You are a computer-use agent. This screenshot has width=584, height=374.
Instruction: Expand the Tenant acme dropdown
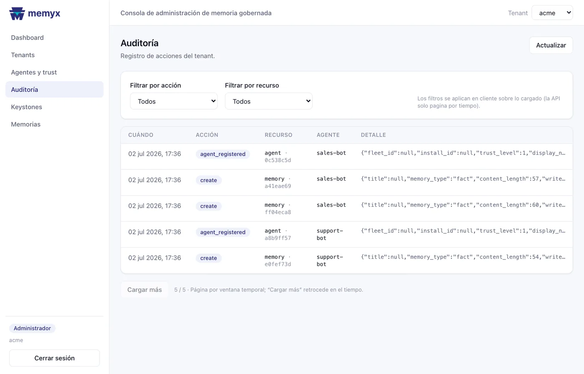click(x=552, y=13)
